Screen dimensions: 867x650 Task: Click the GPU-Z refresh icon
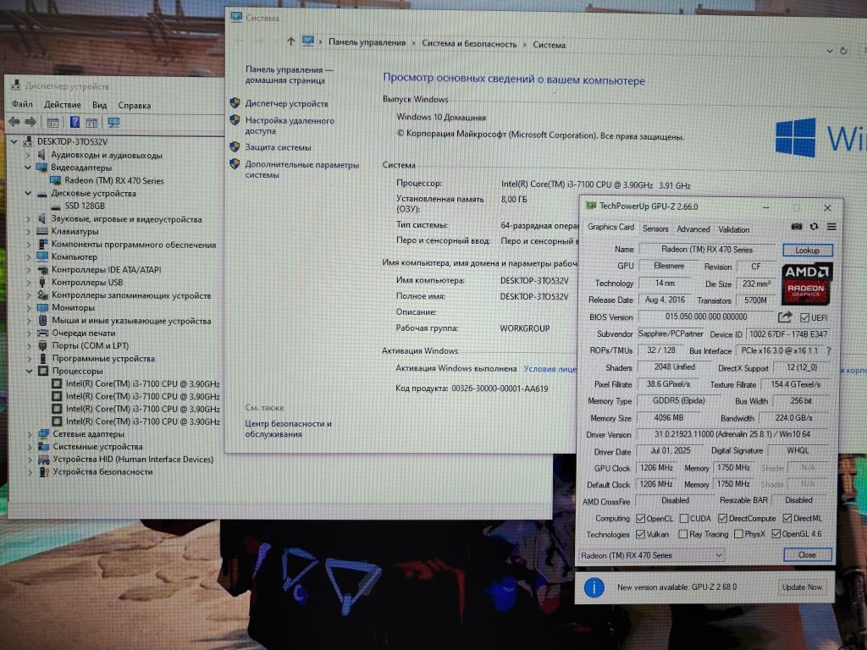coord(814,227)
